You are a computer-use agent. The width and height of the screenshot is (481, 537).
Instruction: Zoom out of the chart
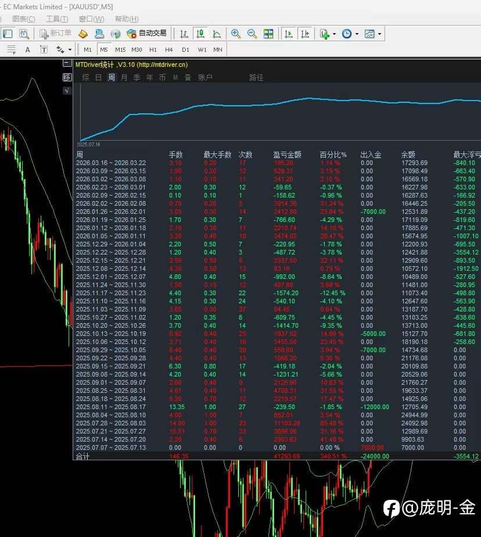coord(252,34)
